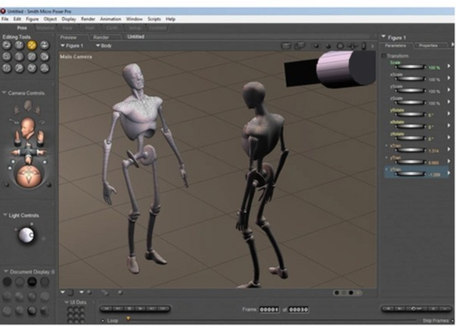
Task: Collapse the Camera Controls panel
Action: coord(4,93)
